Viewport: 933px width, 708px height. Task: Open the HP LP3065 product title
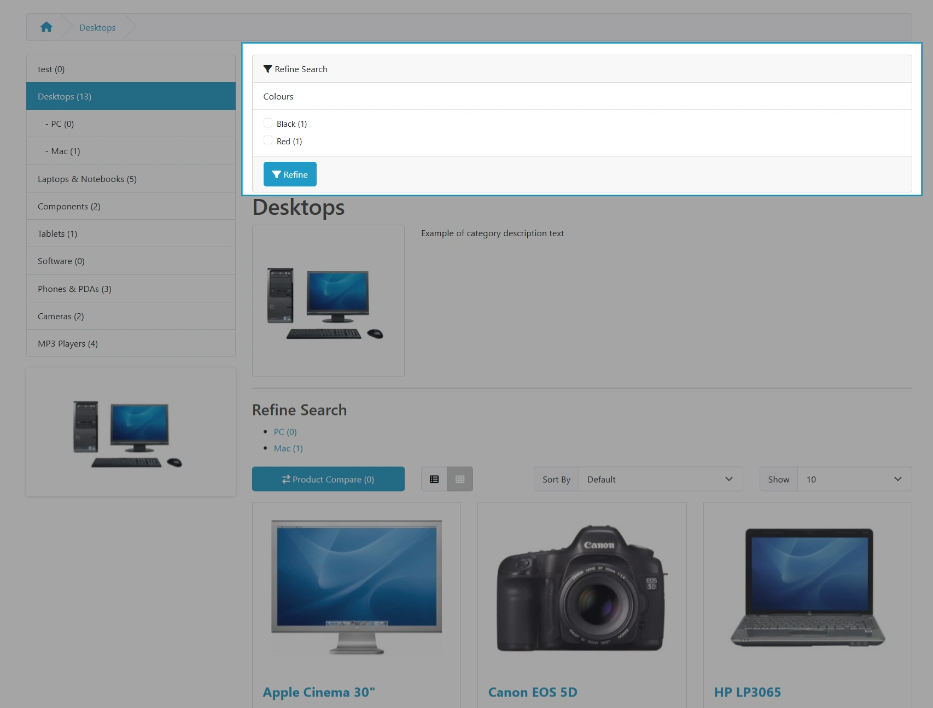748,692
